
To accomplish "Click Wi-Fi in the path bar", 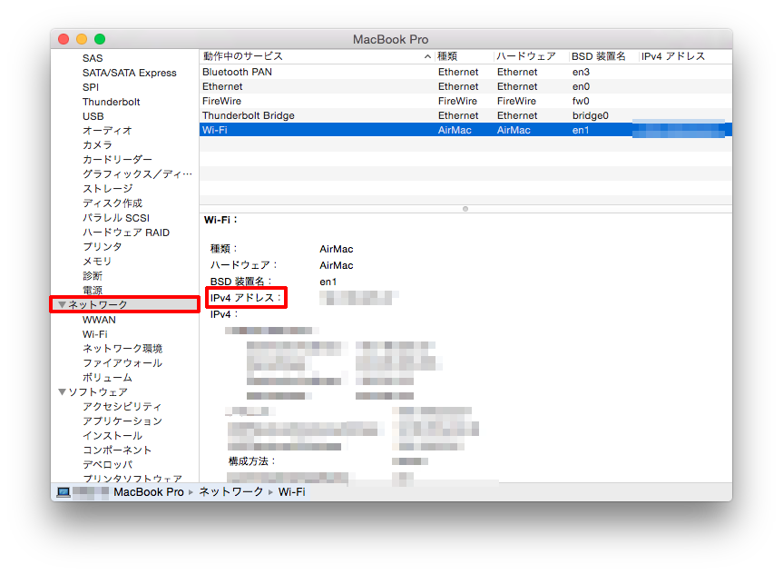I will tap(291, 492).
